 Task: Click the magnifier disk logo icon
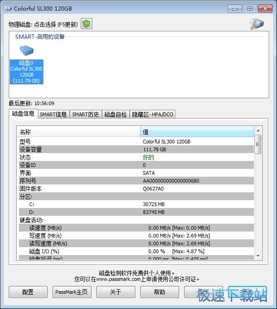[x=257, y=24]
